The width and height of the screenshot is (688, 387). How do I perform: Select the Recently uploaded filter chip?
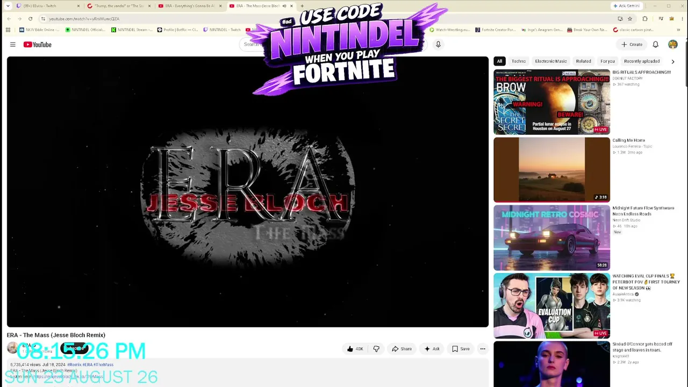point(642,61)
